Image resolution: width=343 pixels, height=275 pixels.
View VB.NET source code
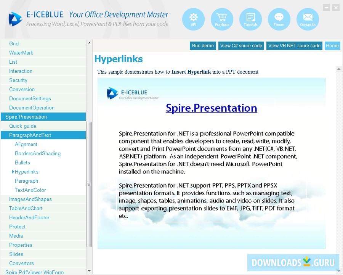294,46
